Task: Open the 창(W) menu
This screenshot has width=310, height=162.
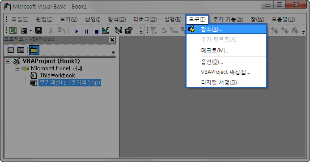Action: [x=257, y=19]
